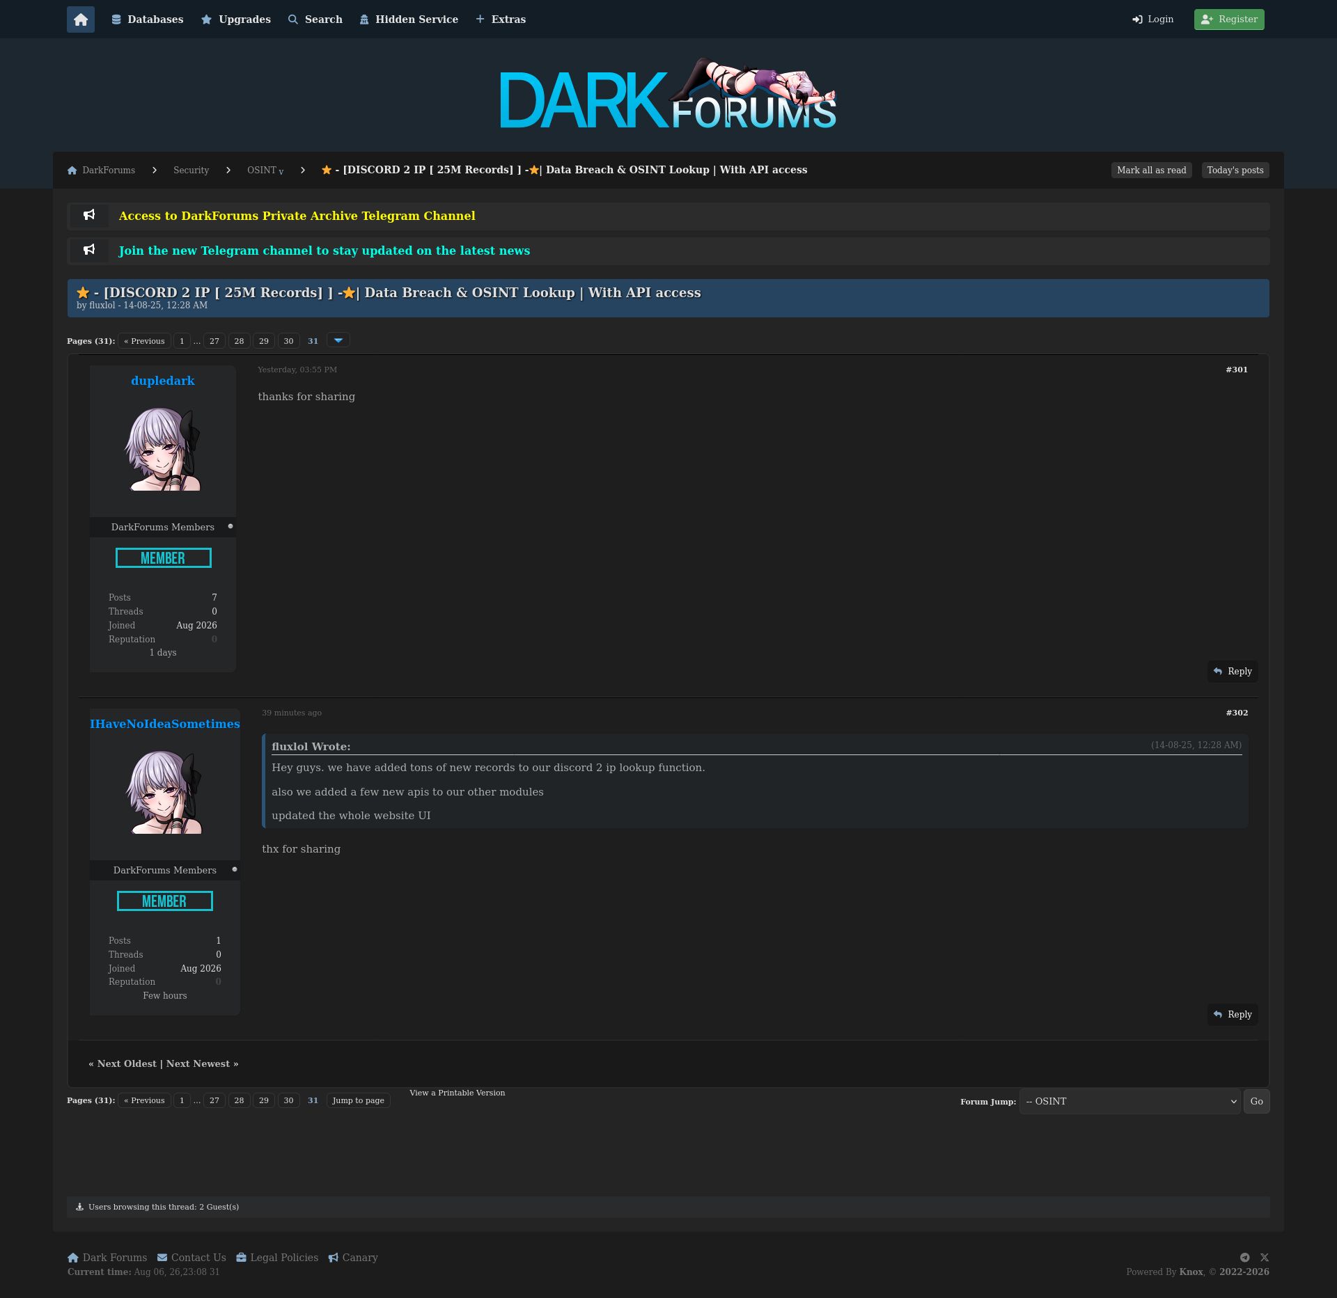
Task: Open the Databases menu
Action: 148,19
